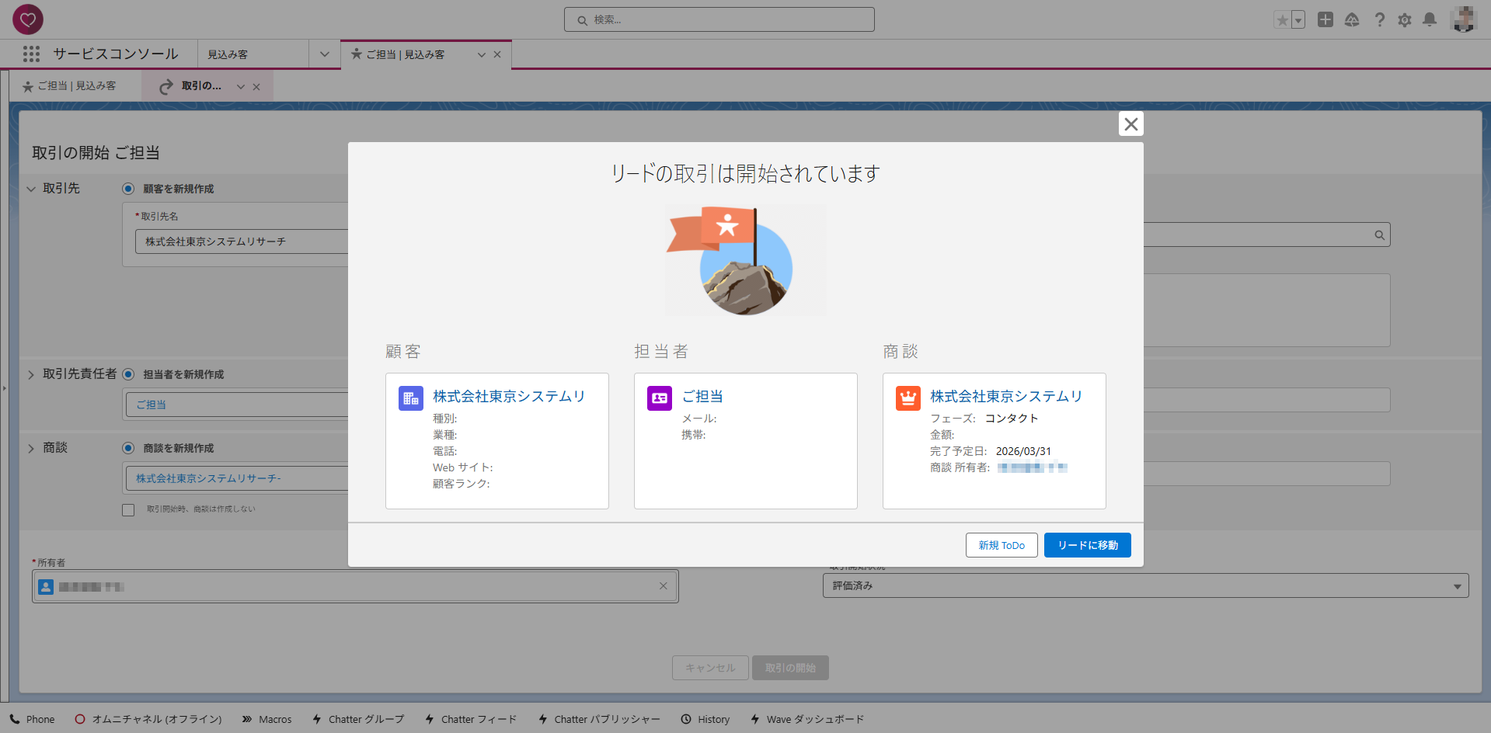This screenshot has height=733, width=1491.
Task: Click the global 検索 search field
Action: 719,20
